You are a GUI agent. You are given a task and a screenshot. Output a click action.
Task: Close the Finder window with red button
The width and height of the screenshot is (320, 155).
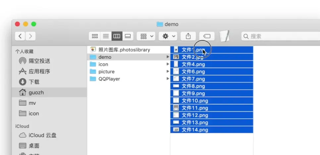[17, 24]
